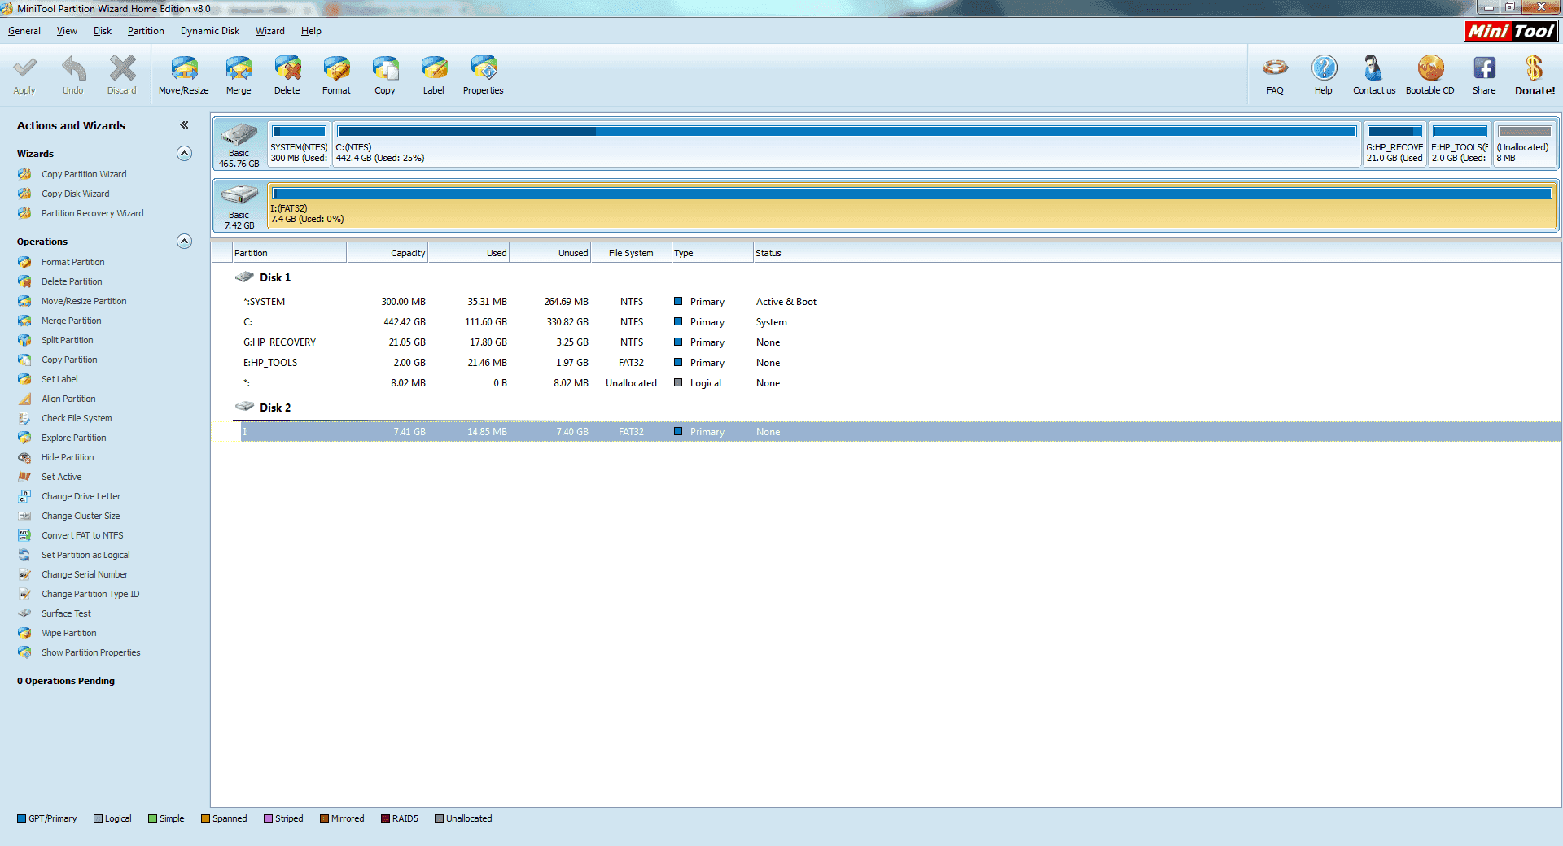Screen dimensions: 1563x846
Task: Click Hide Partition in Operations list
Action: [68, 457]
